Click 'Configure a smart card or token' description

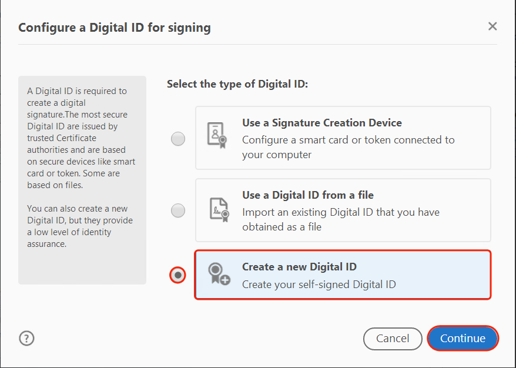pos(348,147)
